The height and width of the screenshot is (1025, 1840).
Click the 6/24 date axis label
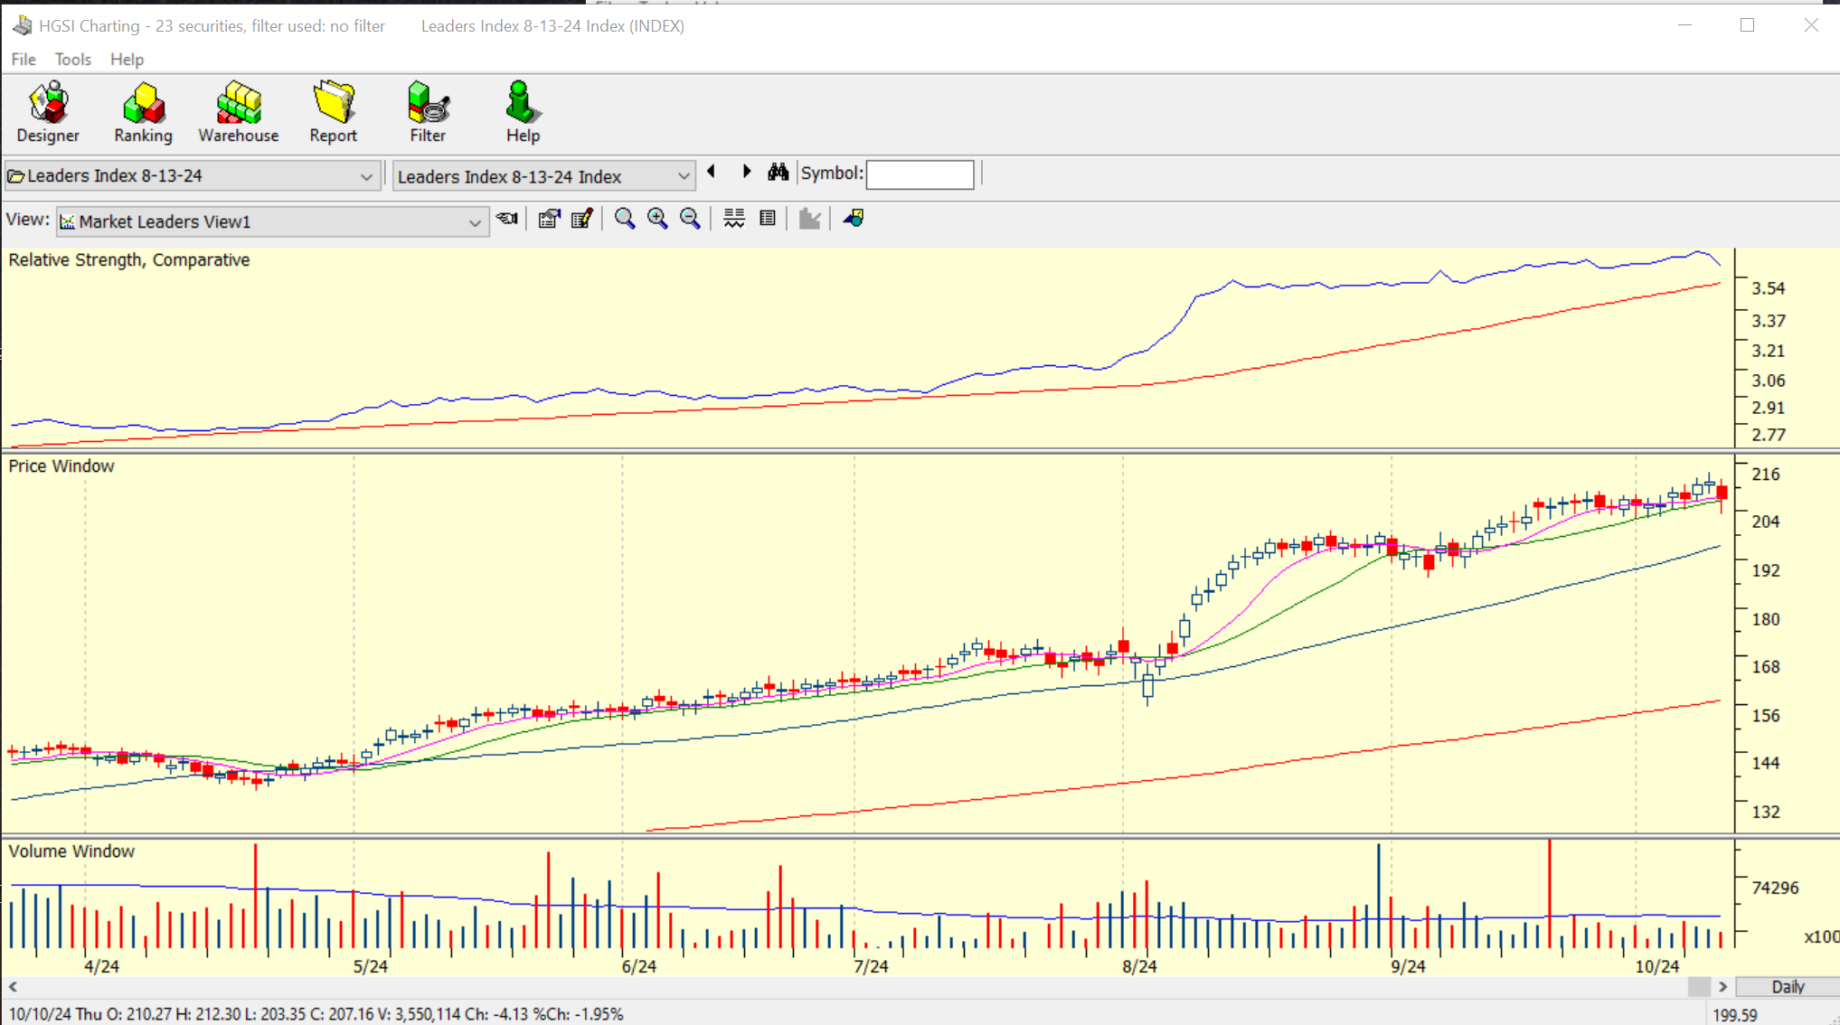click(639, 966)
